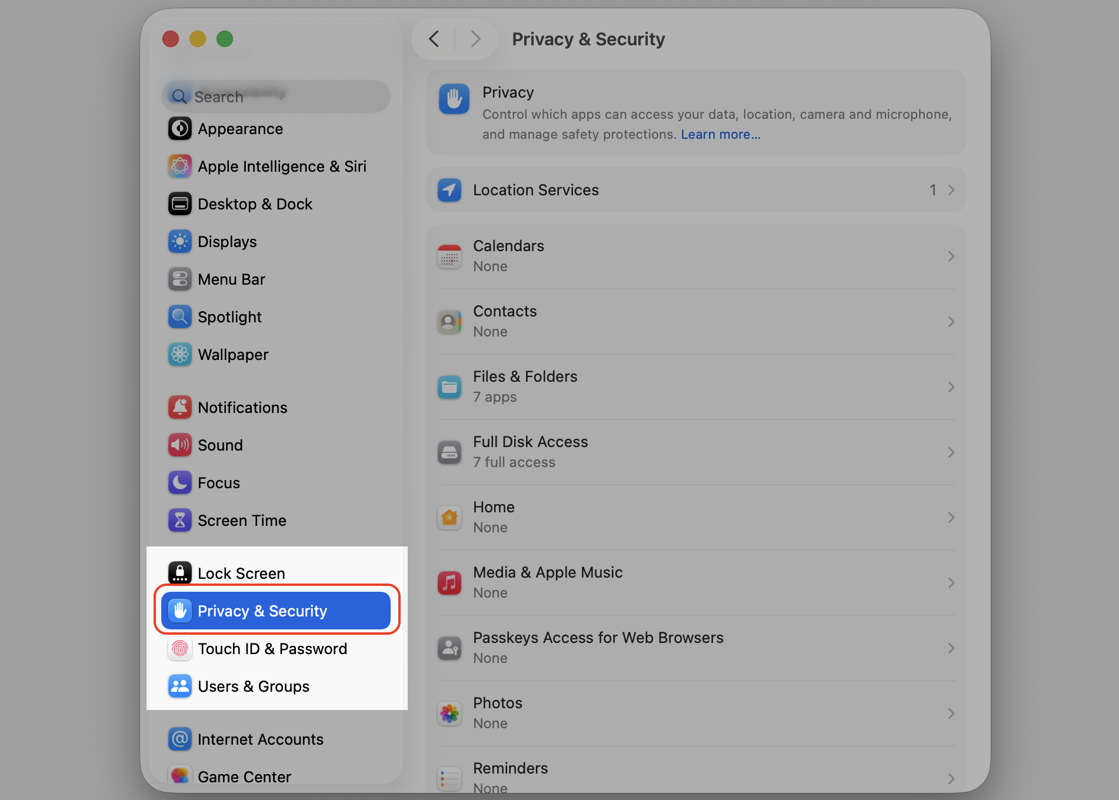The height and width of the screenshot is (800, 1119).
Task: Expand Full Disk Access chevron
Action: coord(951,452)
